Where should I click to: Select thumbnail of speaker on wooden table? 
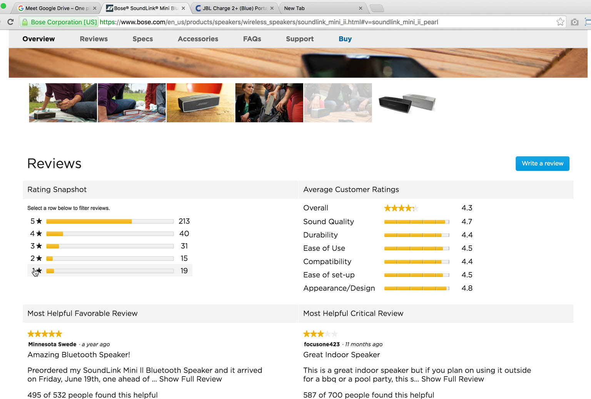(x=200, y=103)
